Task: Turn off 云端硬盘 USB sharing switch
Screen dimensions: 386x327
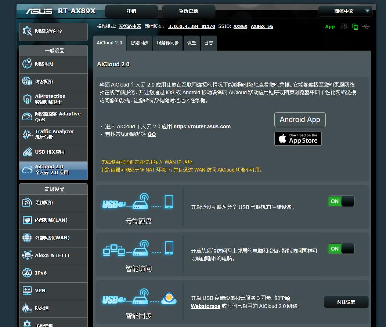Action: (x=341, y=201)
